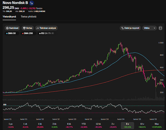Image resolution: width=166 pixels, height=130 pixels.
Task: Select the 3 kk time range
Action: 54,125
